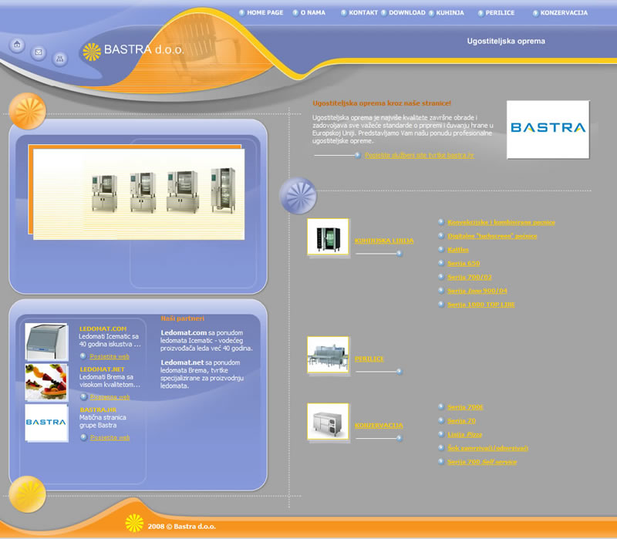617x539 pixels.
Task: Follow 'Posjetite web' link under LEDOMAT.COM
Action: (x=110, y=357)
